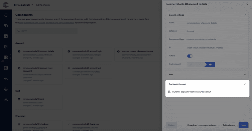The width and height of the screenshot is (252, 131).
Task: Click the Checkout section heading
Action: [x=20, y=116]
